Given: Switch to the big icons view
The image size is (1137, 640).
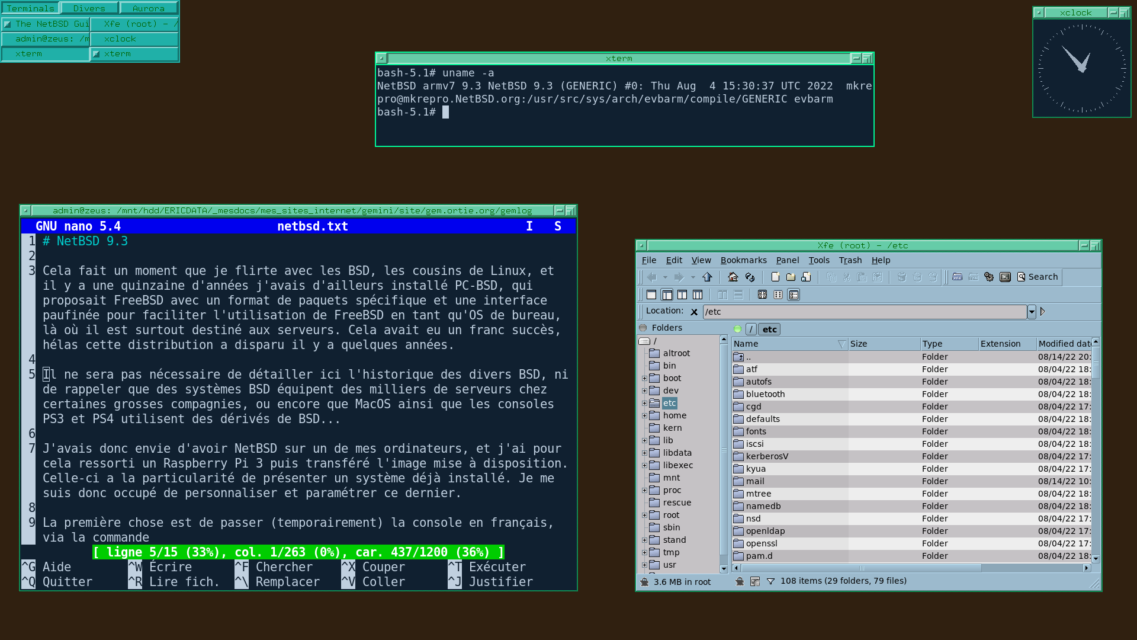Looking at the screenshot, I should (x=762, y=295).
